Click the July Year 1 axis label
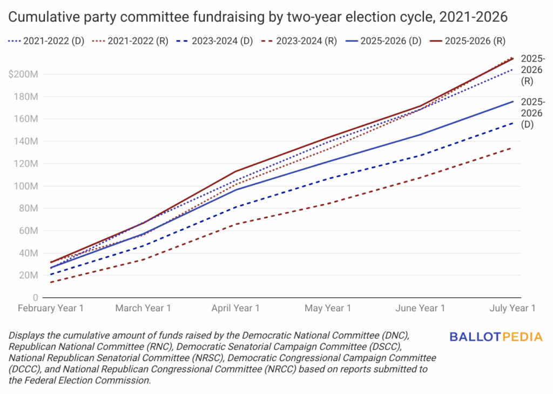553x394 pixels. [x=512, y=308]
